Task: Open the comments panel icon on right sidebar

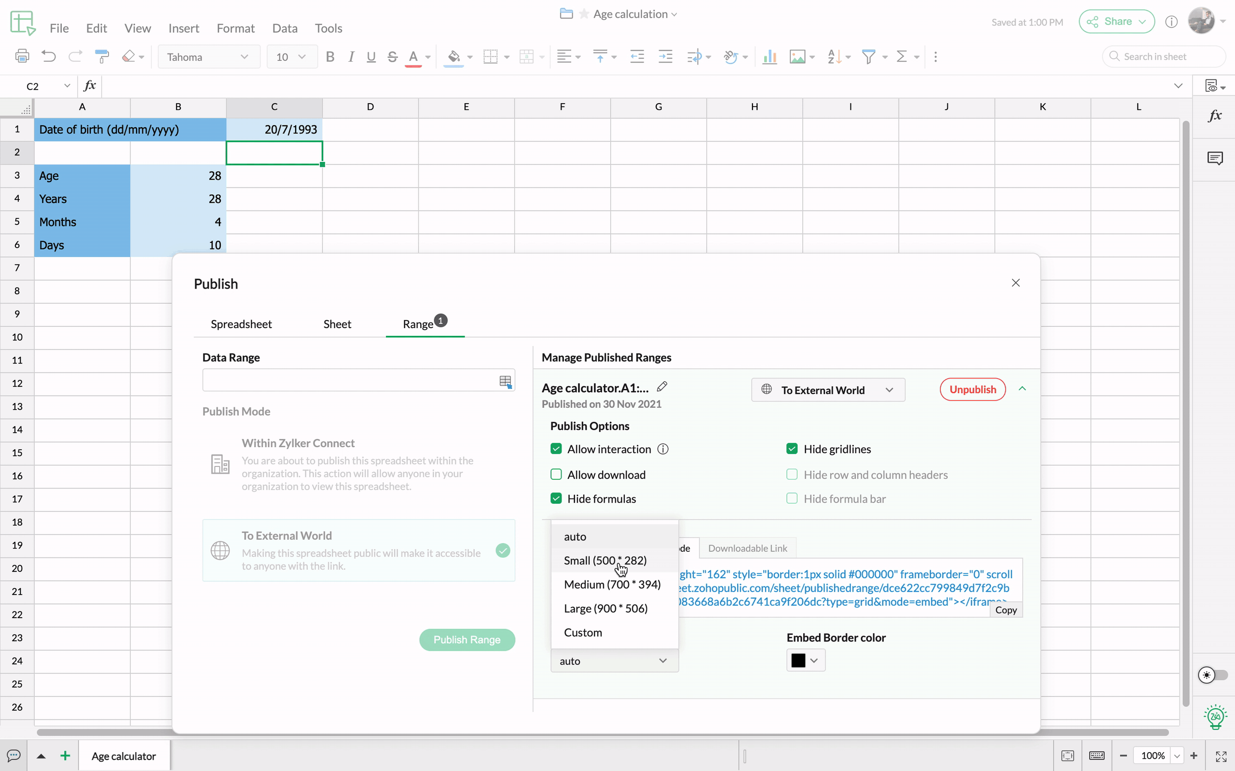Action: click(1215, 158)
